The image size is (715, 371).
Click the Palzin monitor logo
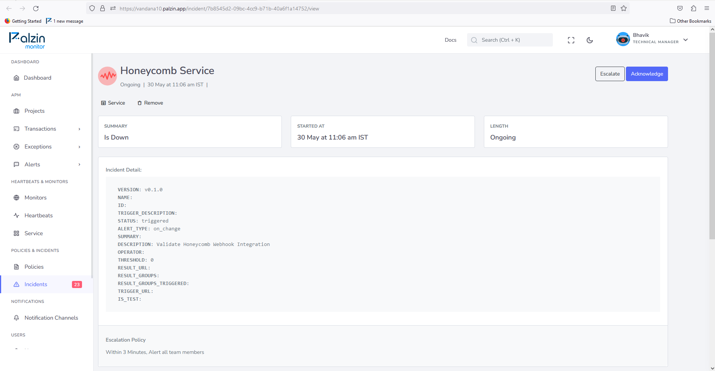click(27, 40)
